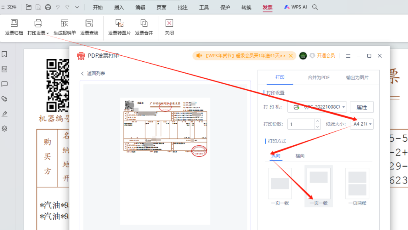The height and width of the screenshot is (230, 408).
Task: Select the highlighted portrait 一页一张 layout
Action: click(x=318, y=186)
